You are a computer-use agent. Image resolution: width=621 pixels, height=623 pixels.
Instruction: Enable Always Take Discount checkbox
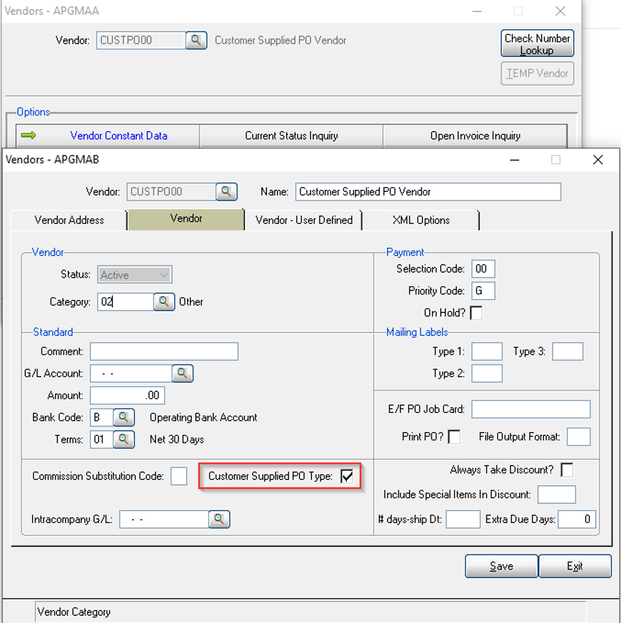click(567, 470)
